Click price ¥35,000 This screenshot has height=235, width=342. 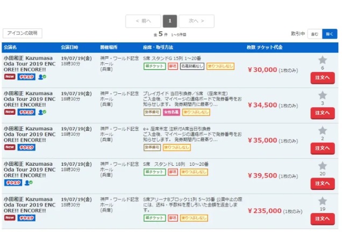(x=262, y=141)
